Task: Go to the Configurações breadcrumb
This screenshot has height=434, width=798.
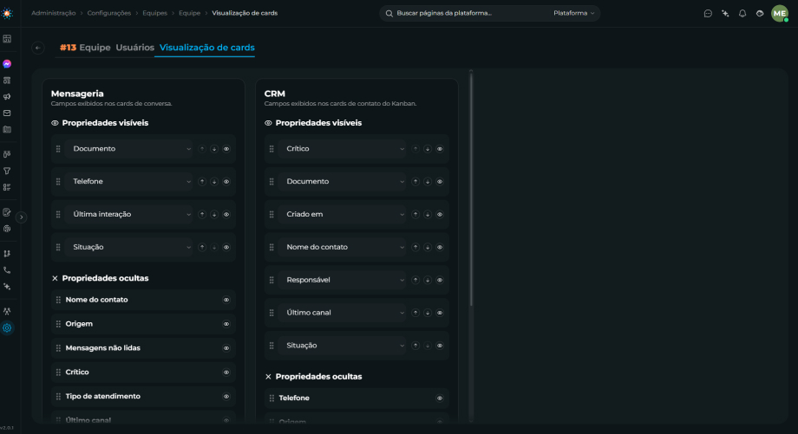Action: [x=109, y=13]
